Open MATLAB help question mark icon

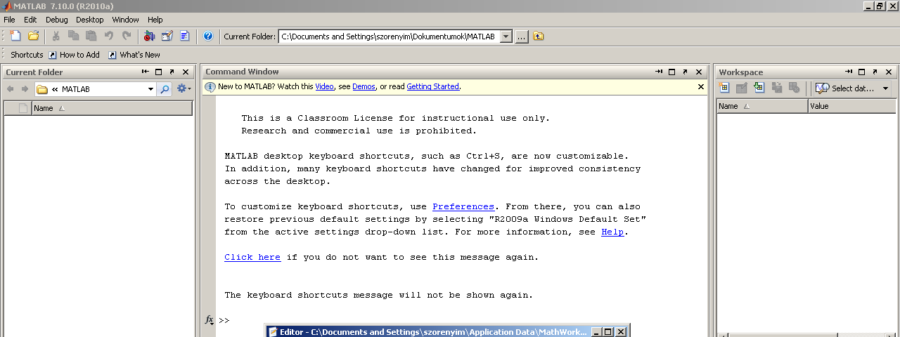click(208, 36)
